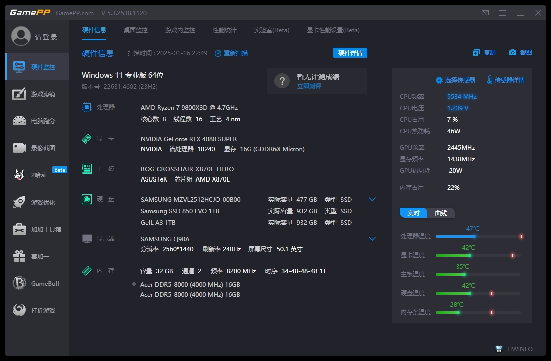Viewport: 551px width, 361px height.
Task: Click the 硬盘温度 temperature bar
Action: [x=478, y=293]
